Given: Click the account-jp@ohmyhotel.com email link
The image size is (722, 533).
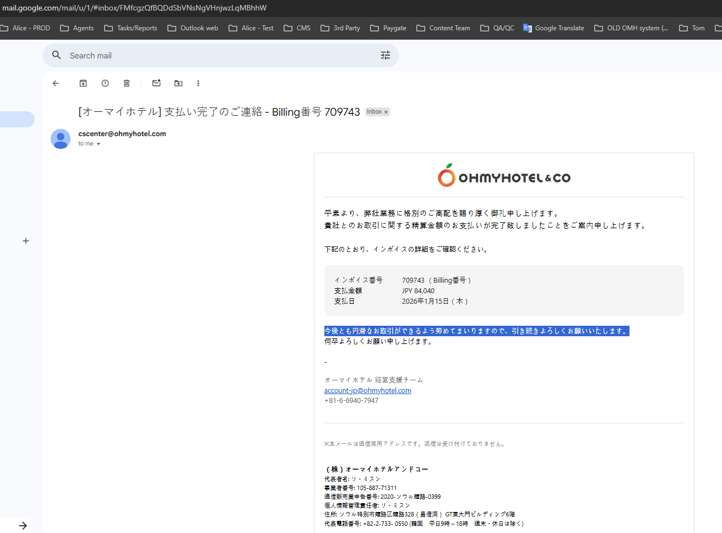Looking at the screenshot, I should tap(367, 391).
